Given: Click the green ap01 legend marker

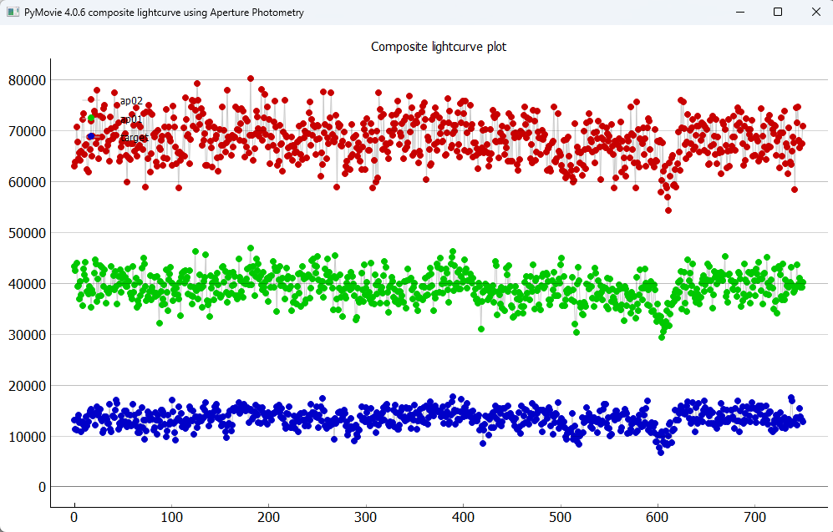Looking at the screenshot, I should tap(91, 118).
